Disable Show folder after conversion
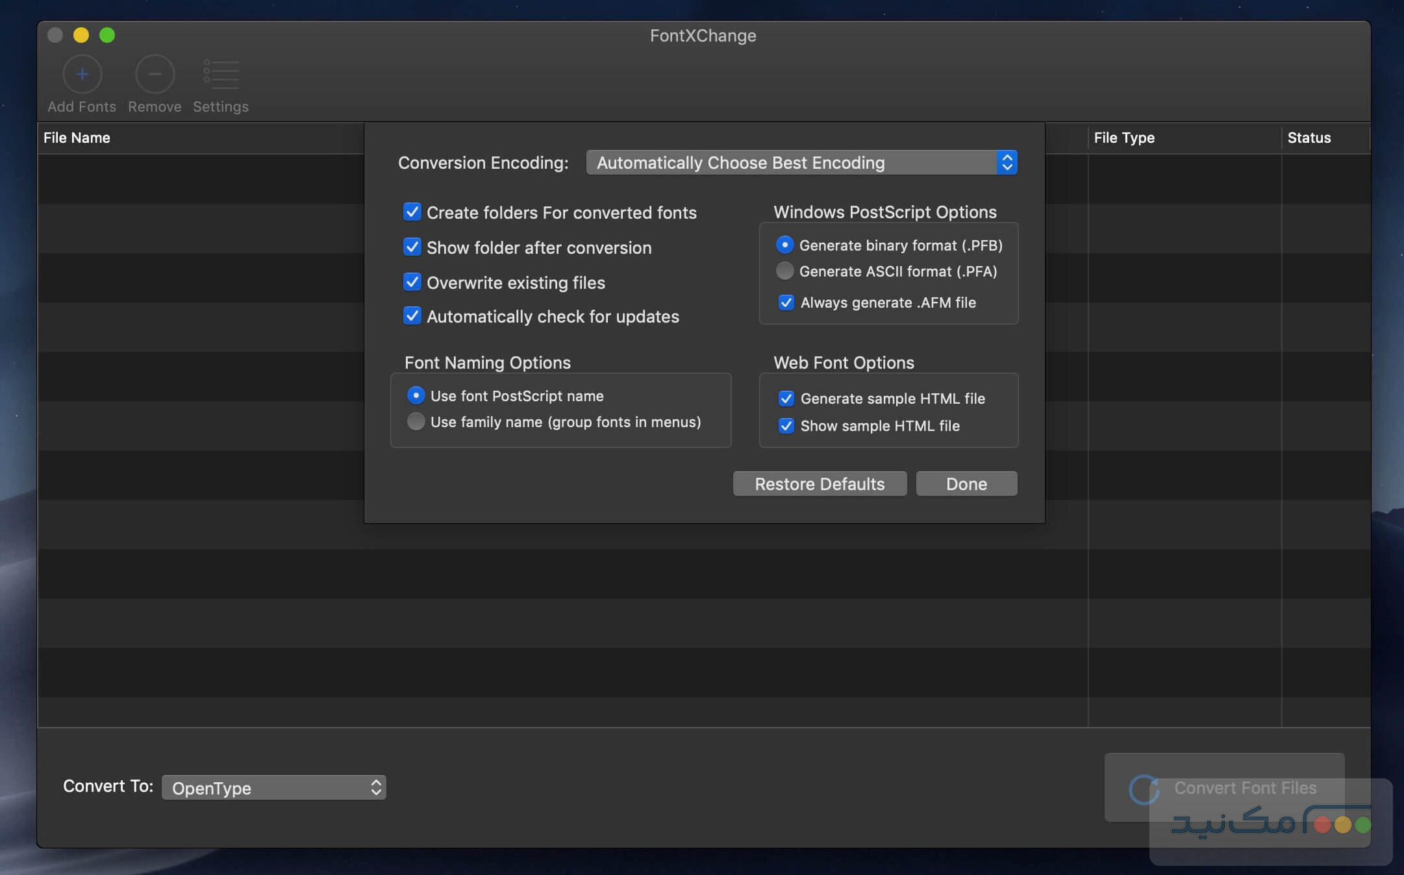The height and width of the screenshot is (875, 1404). coord(412,247)
